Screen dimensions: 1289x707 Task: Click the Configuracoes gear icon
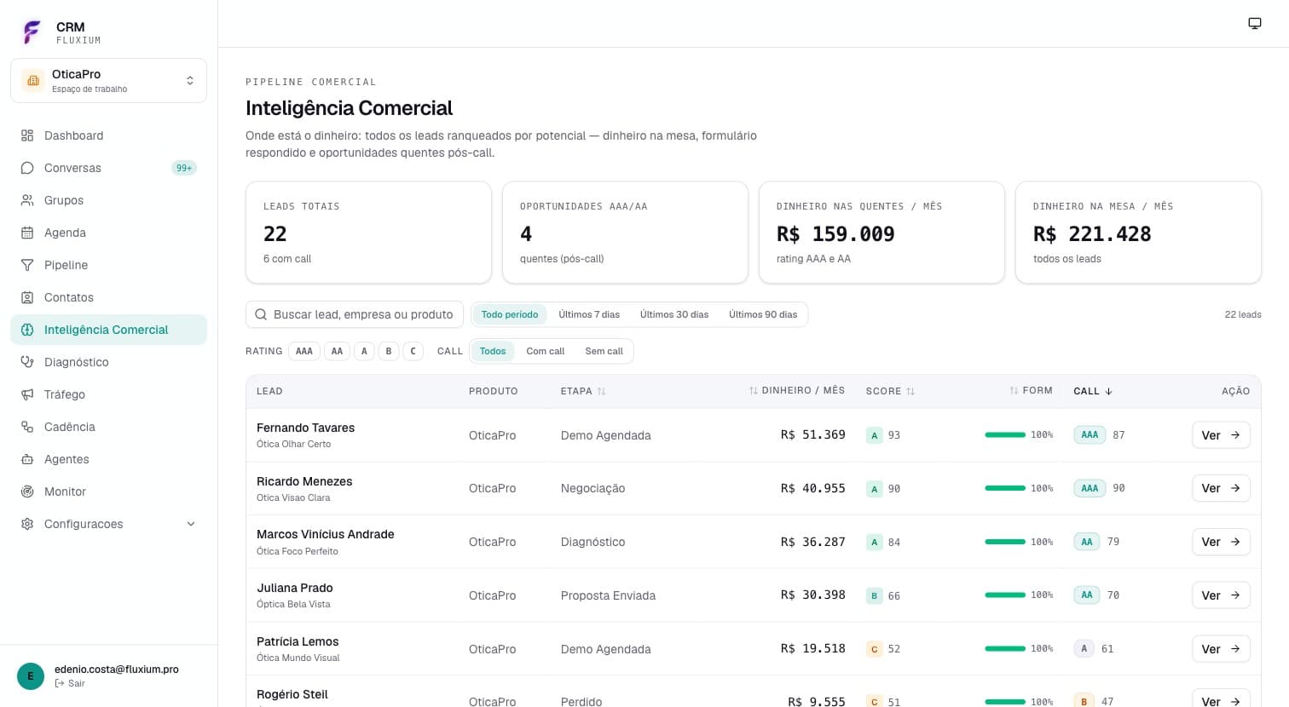[x=27, y=524]
